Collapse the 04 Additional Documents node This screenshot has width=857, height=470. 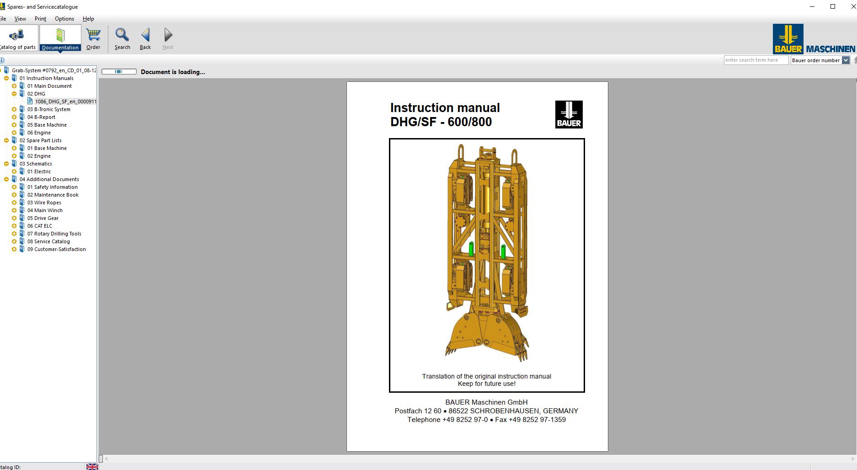click(x=6, y=179)
